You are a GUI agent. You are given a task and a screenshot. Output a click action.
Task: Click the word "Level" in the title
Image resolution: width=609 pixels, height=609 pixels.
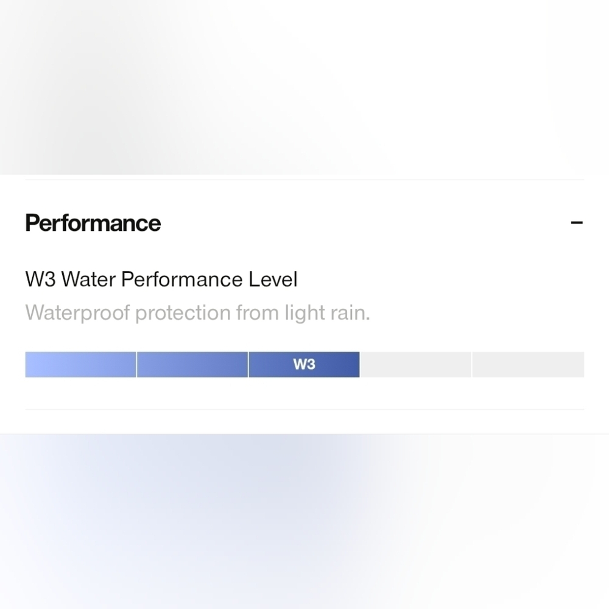pyautogui.click(x=273, y=280)
